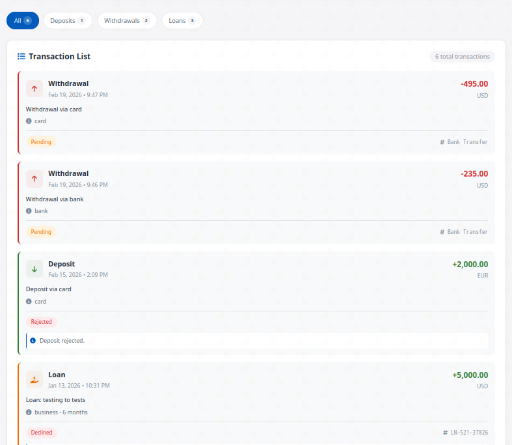Switch to the Deposits filter tab
Viewport: 512px width, 445px height.
68,21
